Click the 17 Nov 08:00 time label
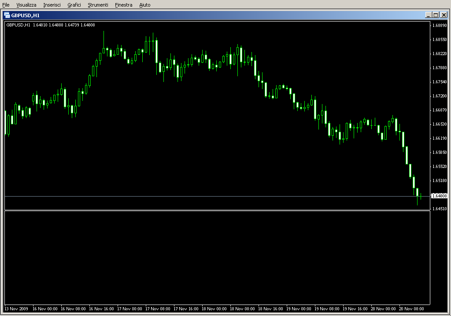The height and width of the screenshot is (316, 451). (158, 309)
